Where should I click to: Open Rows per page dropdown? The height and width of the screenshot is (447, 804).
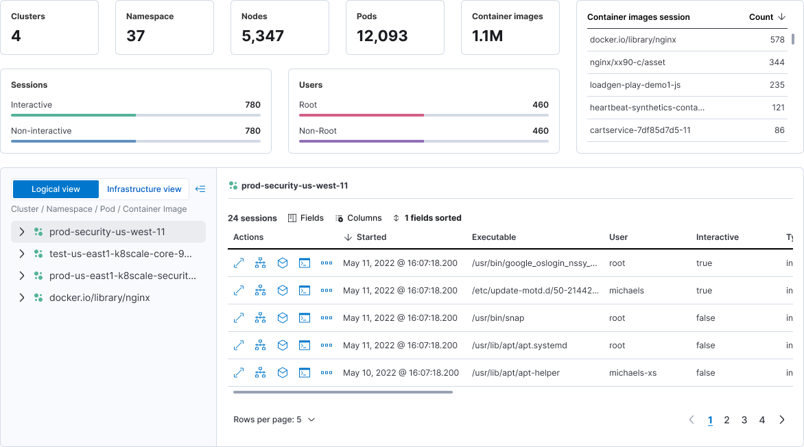point(274,420)
